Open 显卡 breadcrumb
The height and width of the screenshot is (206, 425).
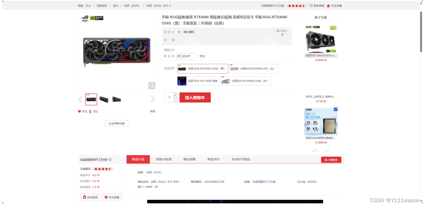tap(116, 6)
